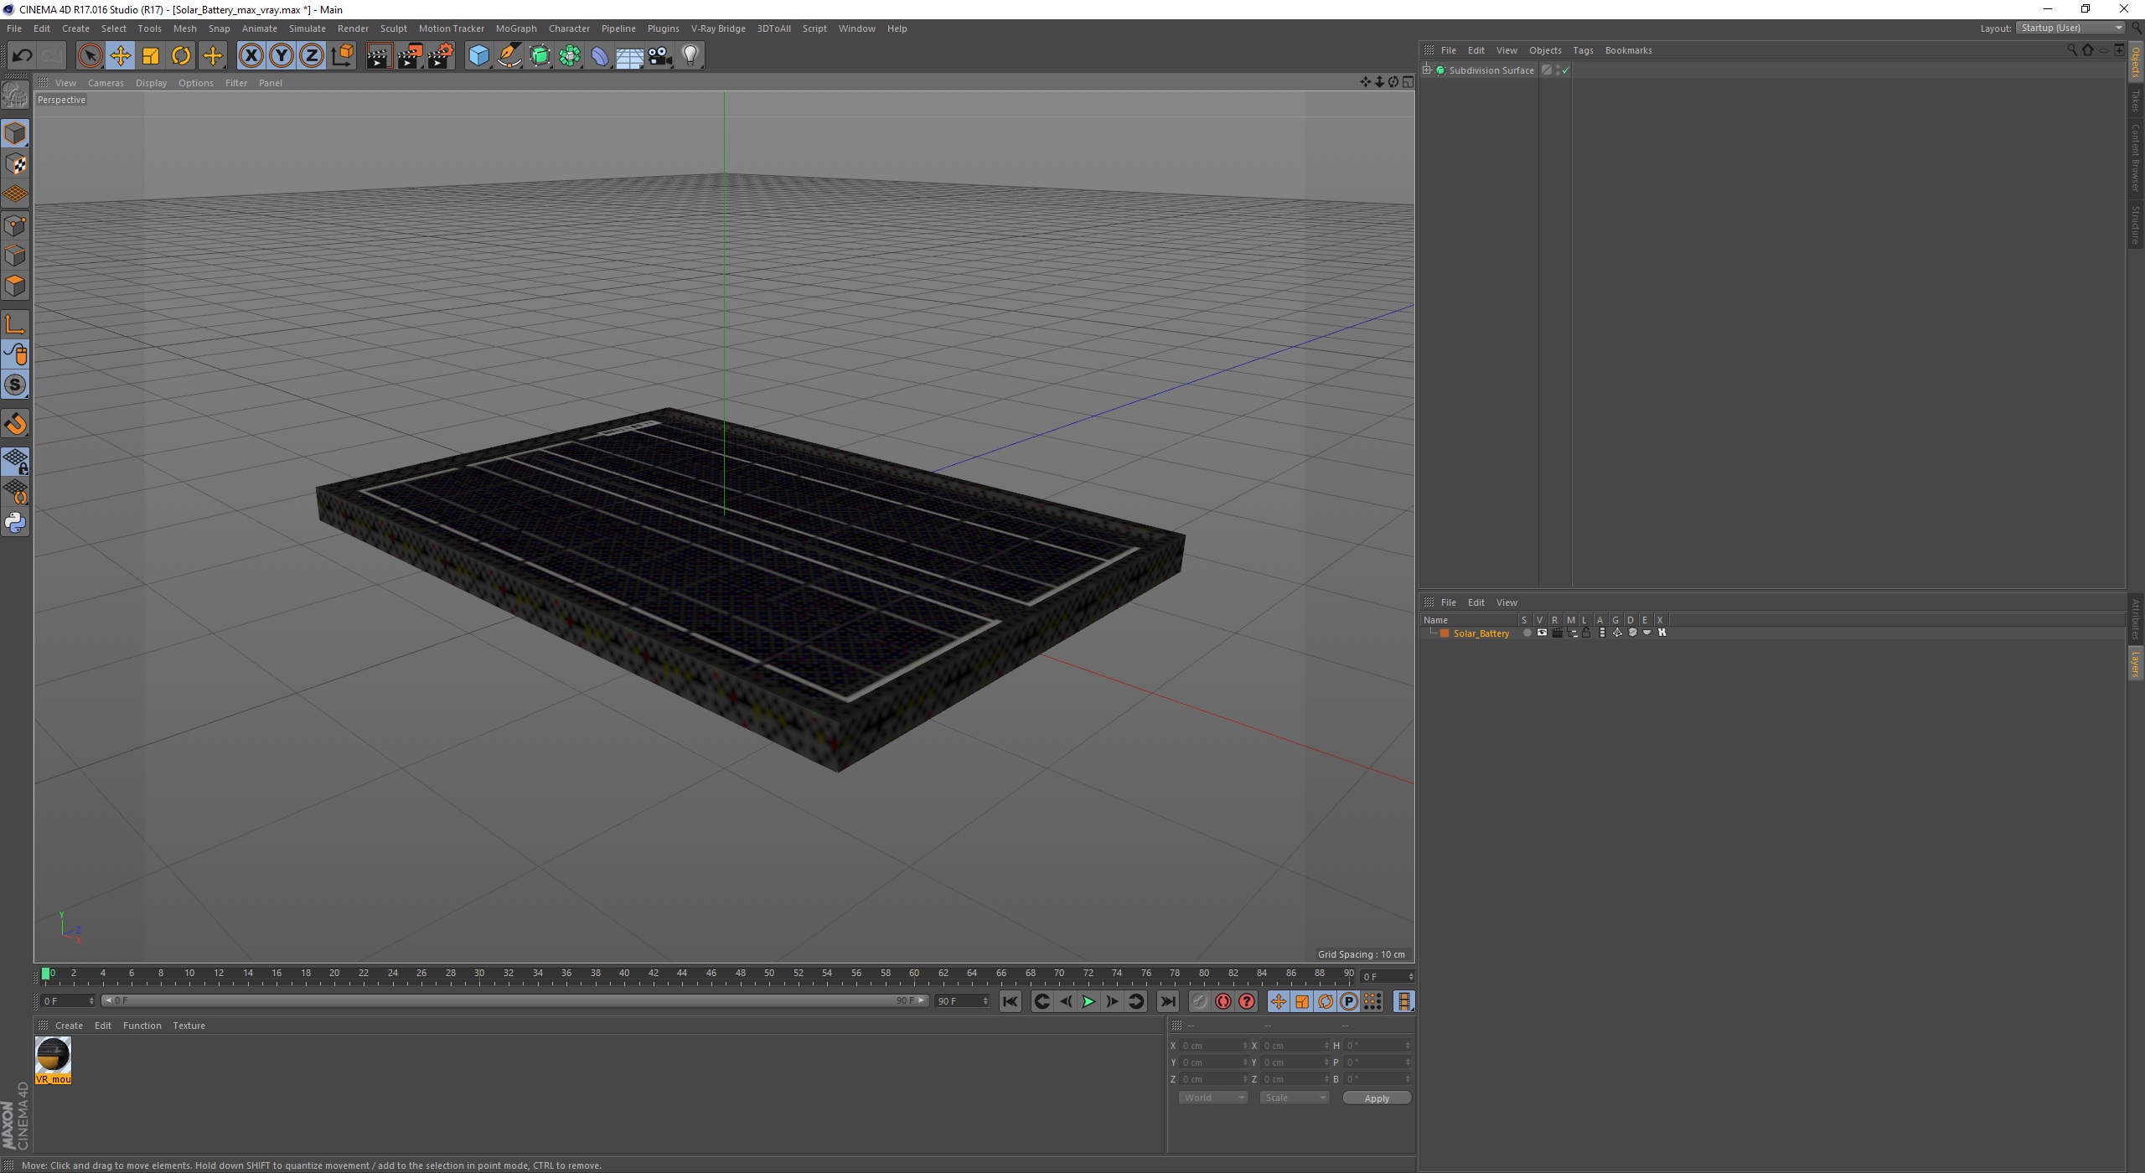
Task: Select the Perspective viewport label
Action: tap(60, 98)
